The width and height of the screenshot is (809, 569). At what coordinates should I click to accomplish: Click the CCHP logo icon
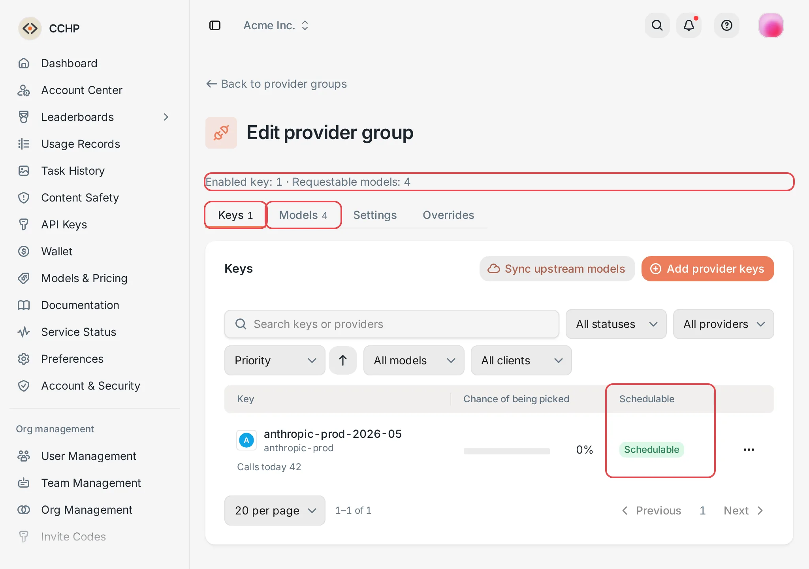tap(30, 28)
